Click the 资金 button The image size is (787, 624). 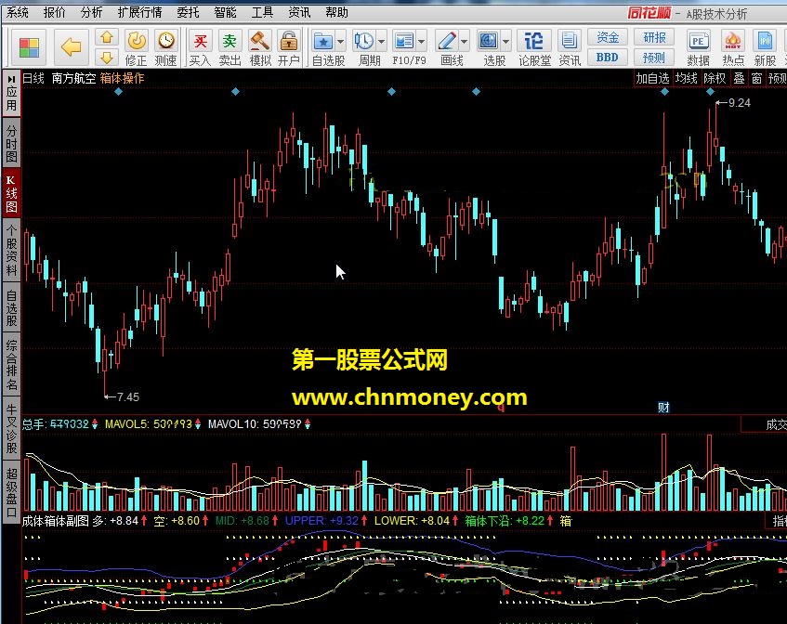(x=608, y=38)
